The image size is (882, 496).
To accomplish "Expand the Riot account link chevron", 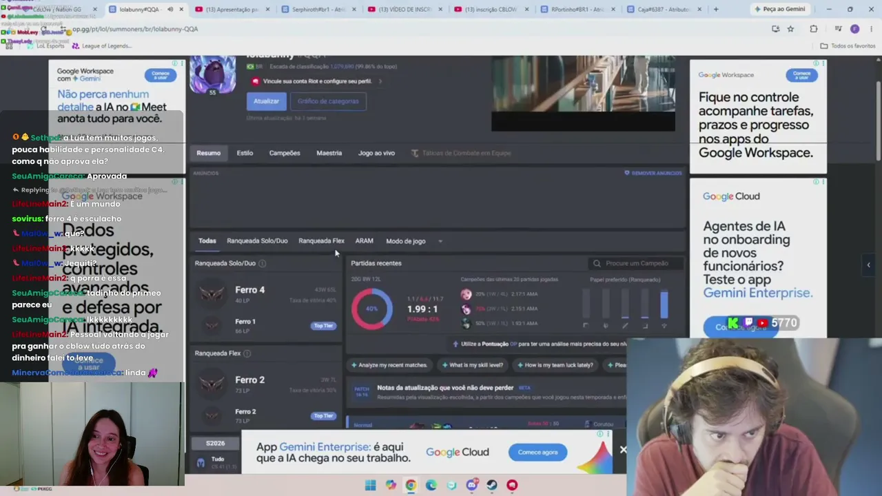I will coord(380,81).
